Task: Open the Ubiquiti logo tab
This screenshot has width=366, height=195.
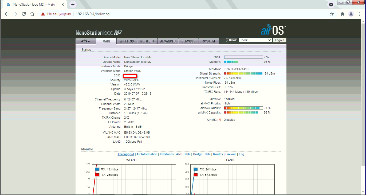Action: click(x=85, y=41)
